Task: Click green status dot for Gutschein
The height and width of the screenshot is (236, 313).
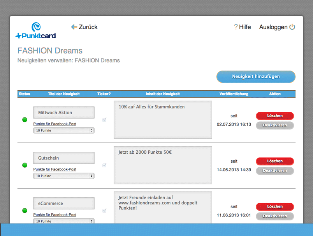Action: point(25,165)
